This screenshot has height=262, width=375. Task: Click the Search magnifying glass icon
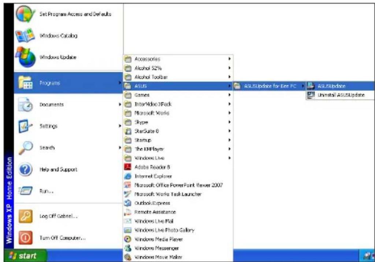coord(25,148)
